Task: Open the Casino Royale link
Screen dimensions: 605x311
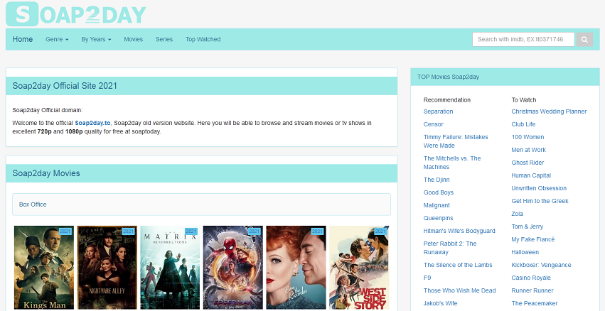Action: (531, 278)
